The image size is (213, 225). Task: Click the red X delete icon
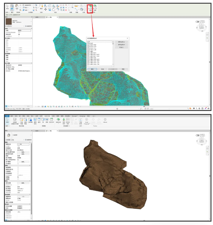pyautogui.click(x=66, y=10)
